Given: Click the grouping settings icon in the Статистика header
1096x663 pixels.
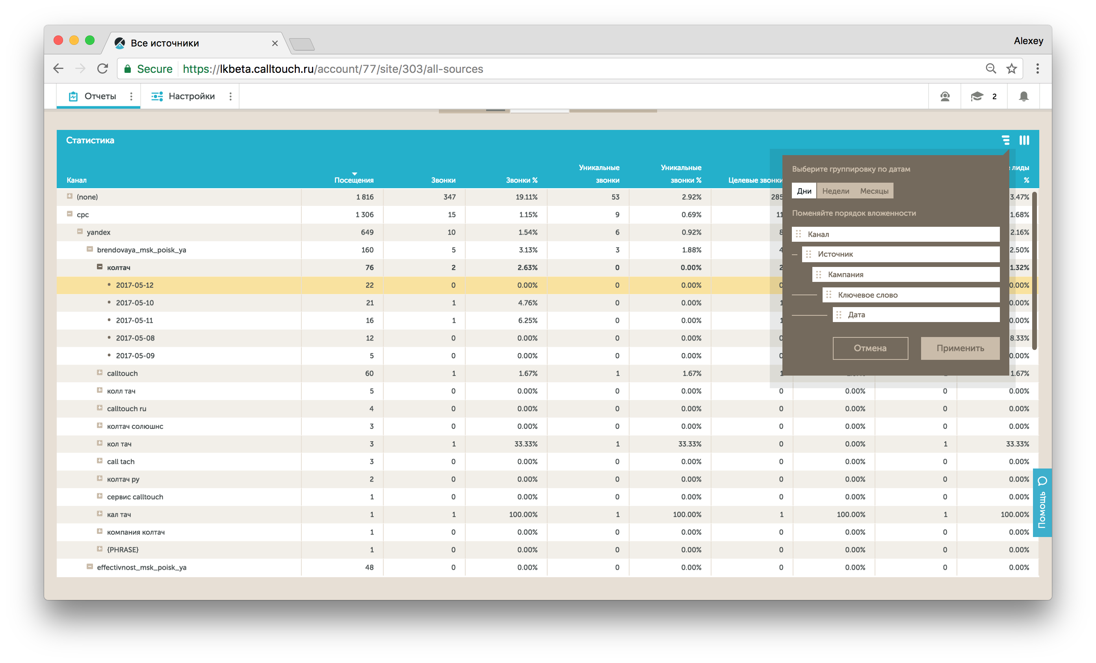Looking at the screenshot, I should pos(1005,141).
